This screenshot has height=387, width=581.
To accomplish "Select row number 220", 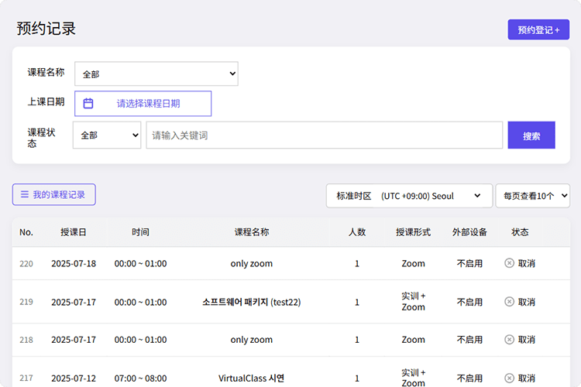I will [x=26, y=264].
